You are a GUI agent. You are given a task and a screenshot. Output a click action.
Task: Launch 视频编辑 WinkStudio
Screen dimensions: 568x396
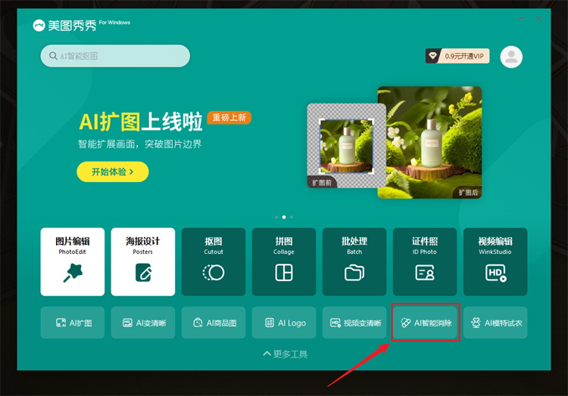[x=495, y=261]
